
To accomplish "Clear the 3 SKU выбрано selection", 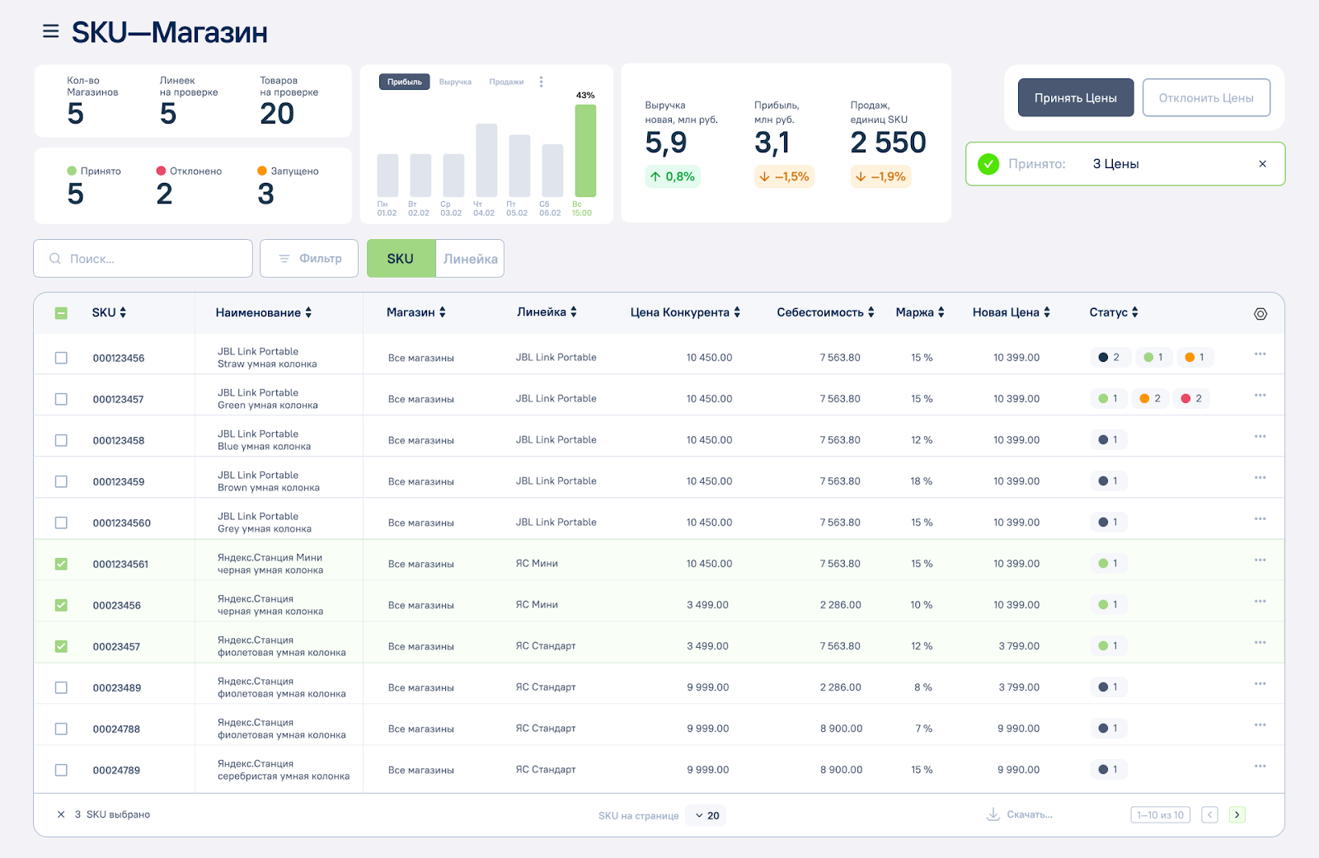I will pos(61,814).
